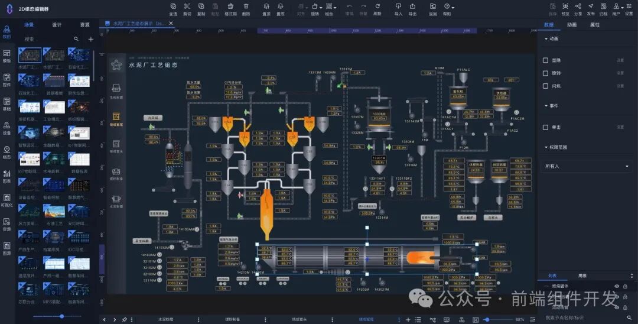The image size is (638, 324).
Task: Open the 图表 charts sidebar section
Action: coord(7,177)
